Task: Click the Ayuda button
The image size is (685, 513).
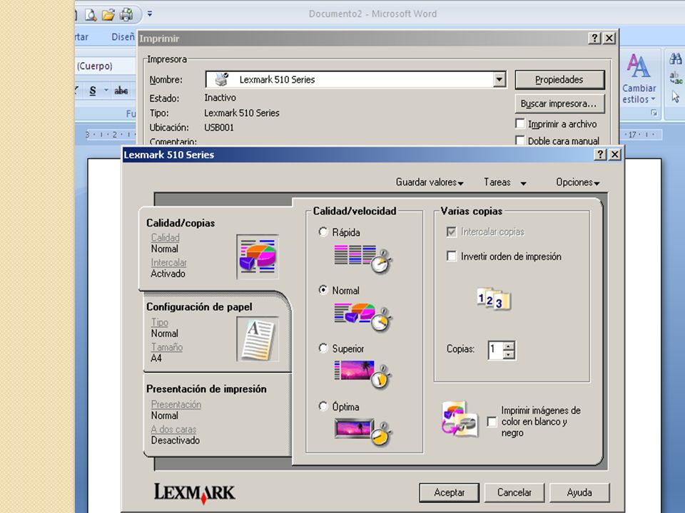Action: (x=579, y=492)
